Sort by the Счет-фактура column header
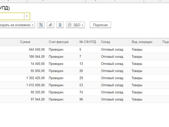The width and height of the screenshot is (169, 127). coord(62,42)
